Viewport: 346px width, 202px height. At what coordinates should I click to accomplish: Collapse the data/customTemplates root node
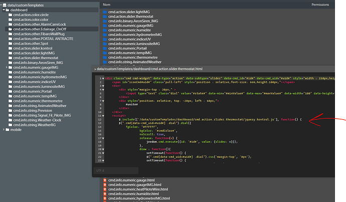(1, 5)
